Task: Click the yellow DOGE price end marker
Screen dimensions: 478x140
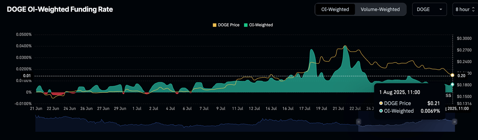Action: click(x=452, y=75)
